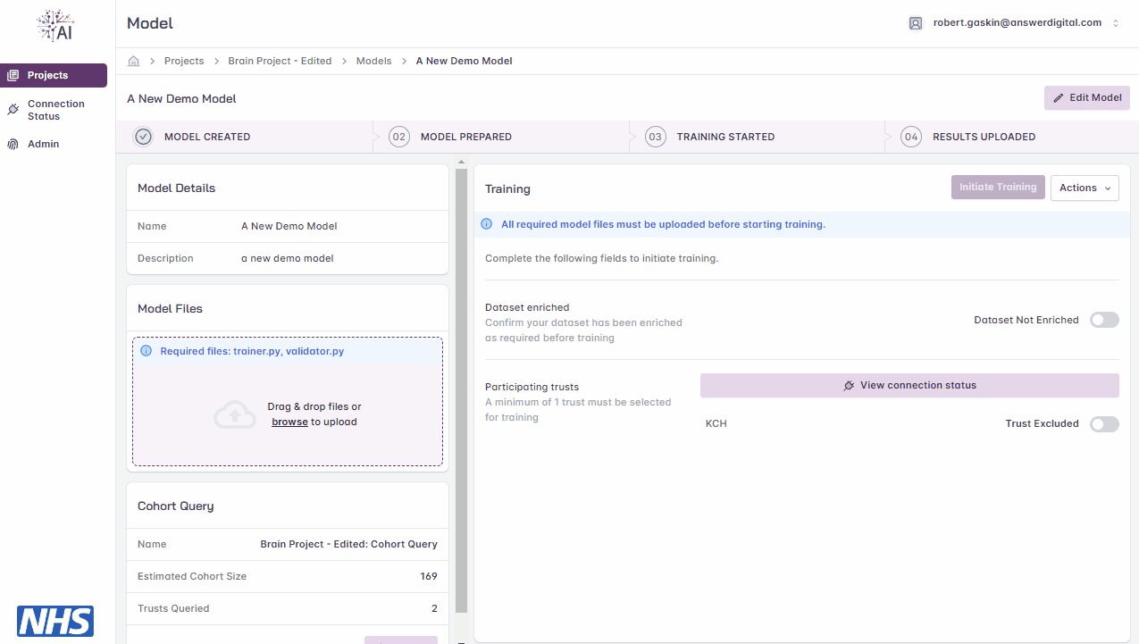Select the Model Prepared step
1139x644 pixels.
(x=466, y=137)
